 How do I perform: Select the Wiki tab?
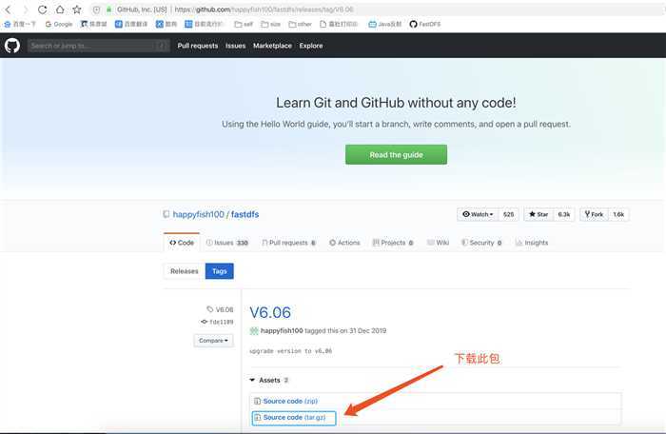[438, 243]
